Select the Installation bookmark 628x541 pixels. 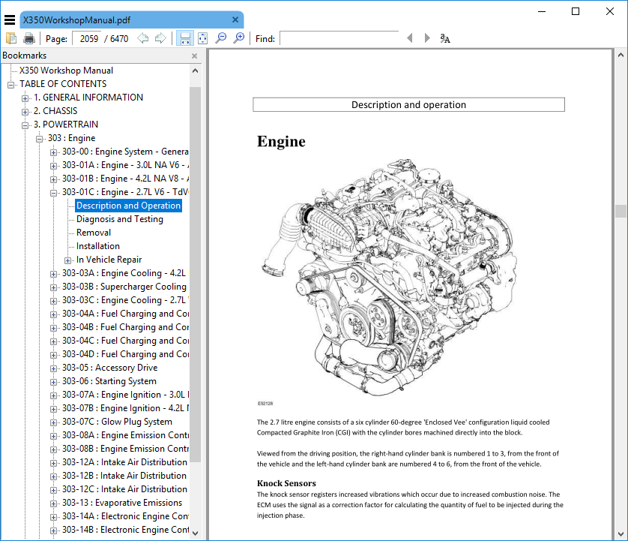click(97, 246)
